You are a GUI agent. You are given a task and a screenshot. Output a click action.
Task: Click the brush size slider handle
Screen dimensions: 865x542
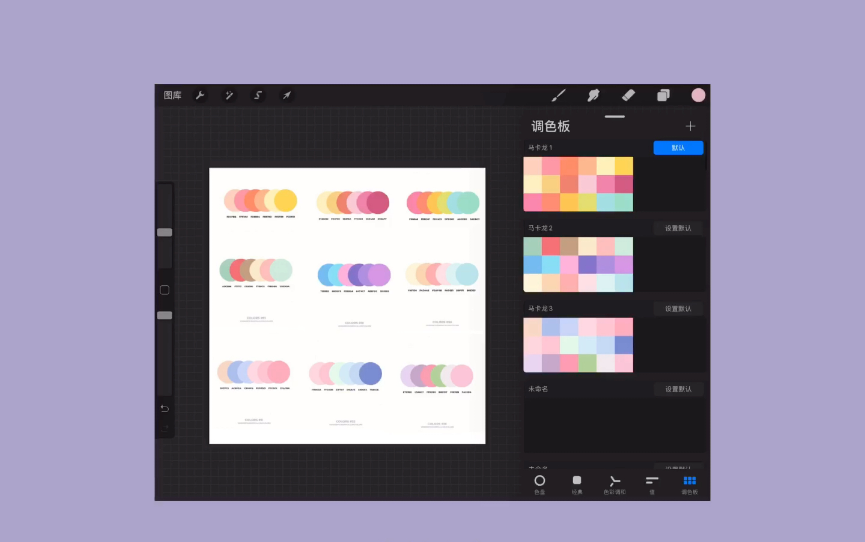tap(164, 233)
